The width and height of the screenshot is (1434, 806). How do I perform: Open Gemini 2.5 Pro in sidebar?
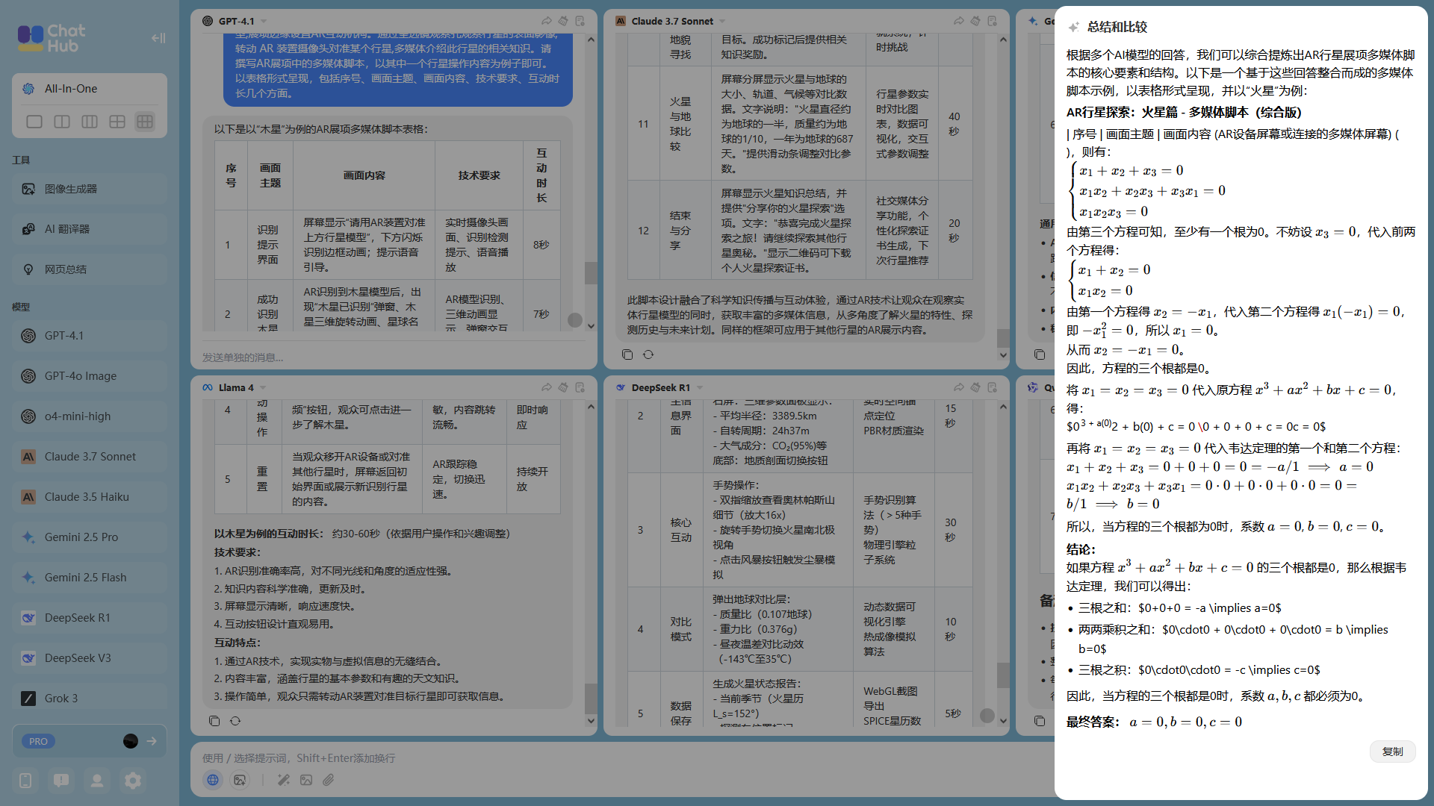(90, 537)
